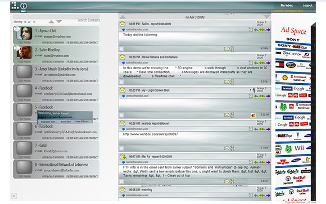Filter messages by contact International Network of Lebanese
The height and width of the screenshot is (204, 326).
point(82,176)
